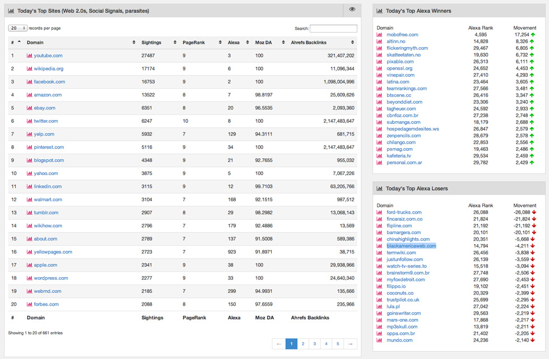Click the 'Showing 1 to 20 of 661 entries' text

35,333
